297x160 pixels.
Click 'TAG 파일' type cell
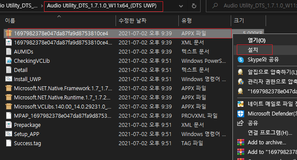pyautogui.click(x=192, y=143)
